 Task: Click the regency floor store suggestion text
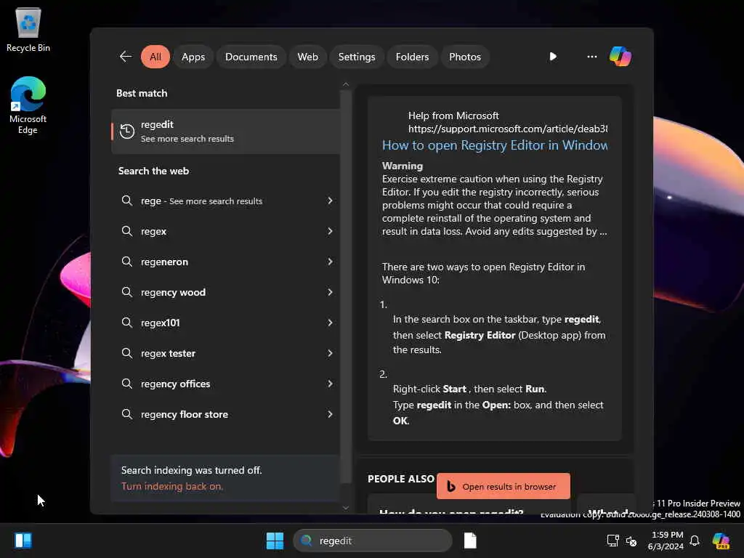pyautogui.click(x=184, y=414)
